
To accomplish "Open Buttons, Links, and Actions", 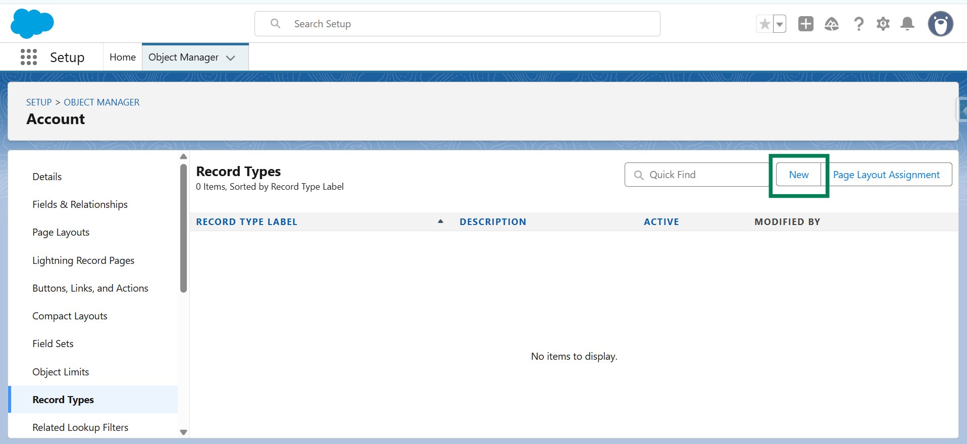I will tap(90, 288).
